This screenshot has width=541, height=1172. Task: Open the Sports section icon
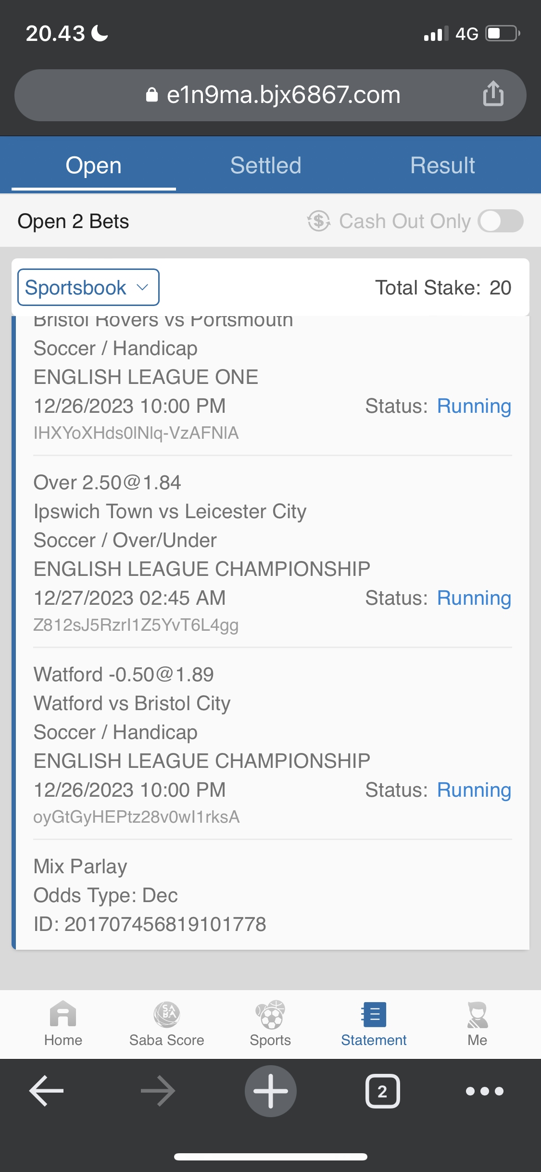(x=270, y=1014)
